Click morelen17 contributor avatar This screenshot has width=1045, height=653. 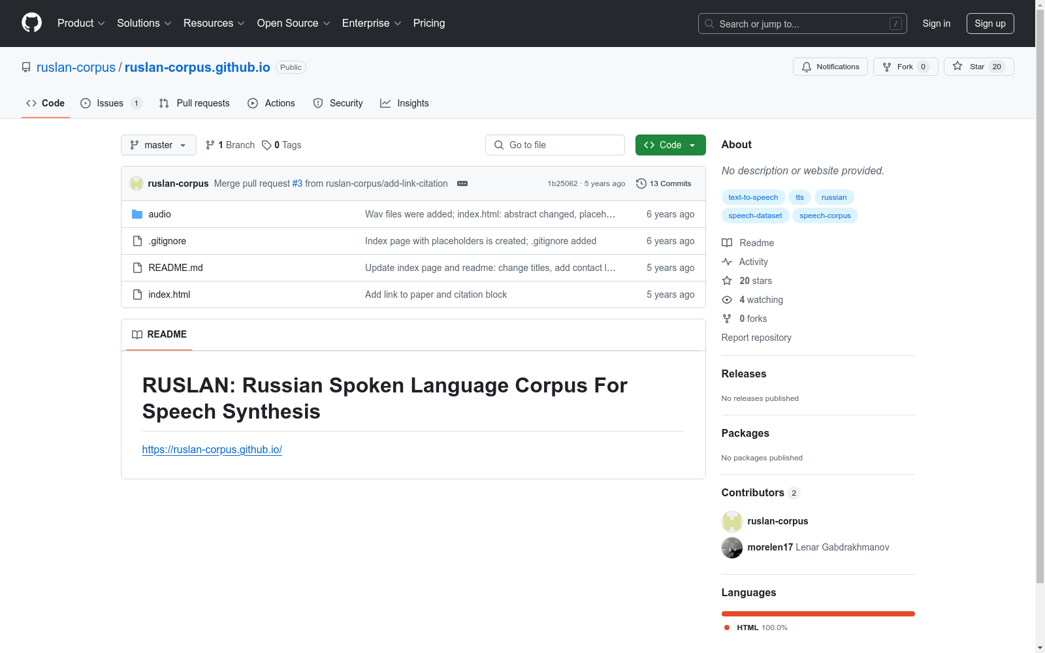point(732,547)
